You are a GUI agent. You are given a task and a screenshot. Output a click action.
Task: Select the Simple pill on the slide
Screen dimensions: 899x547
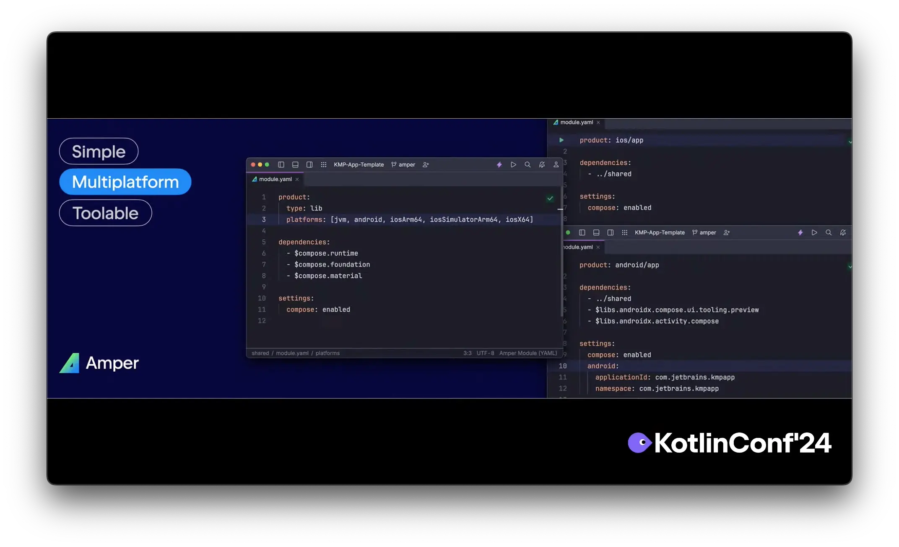click(99, 151)
